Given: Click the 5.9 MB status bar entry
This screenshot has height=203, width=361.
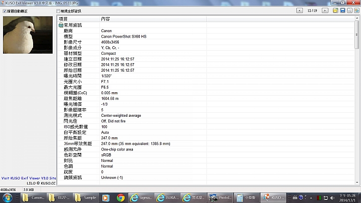Looking at the screenshot, I should pyautogui.click(x=28, y=189).
